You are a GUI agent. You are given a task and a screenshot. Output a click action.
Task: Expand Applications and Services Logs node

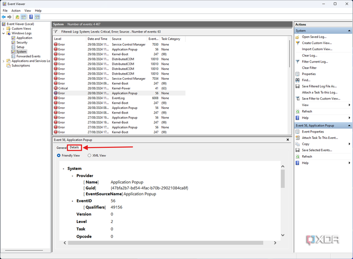[x=3, y=61]
